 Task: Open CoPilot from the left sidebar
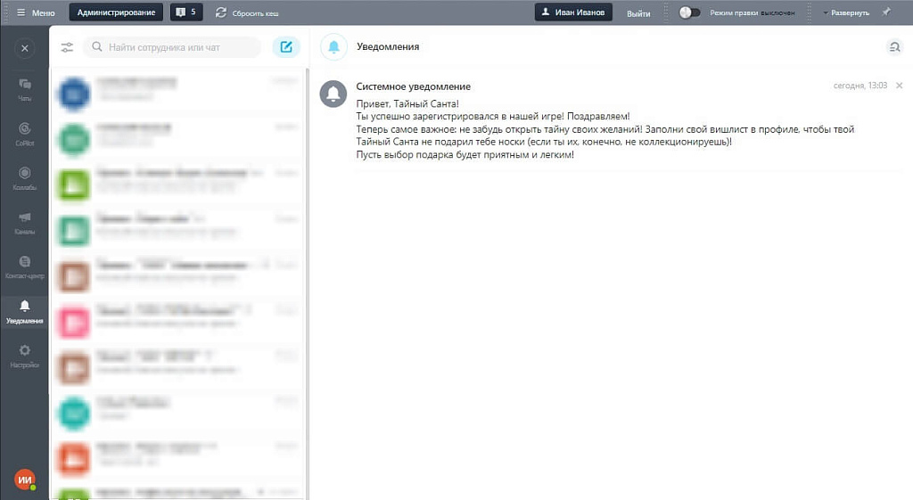(24, 133)
